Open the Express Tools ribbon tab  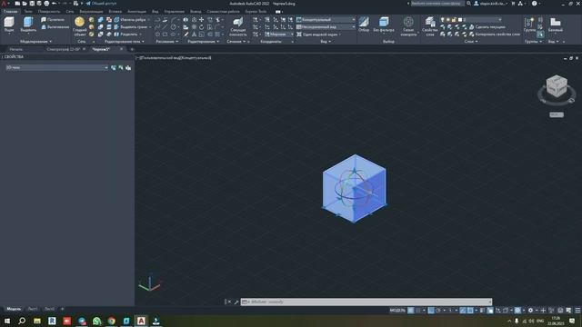(x=256, y=12)
